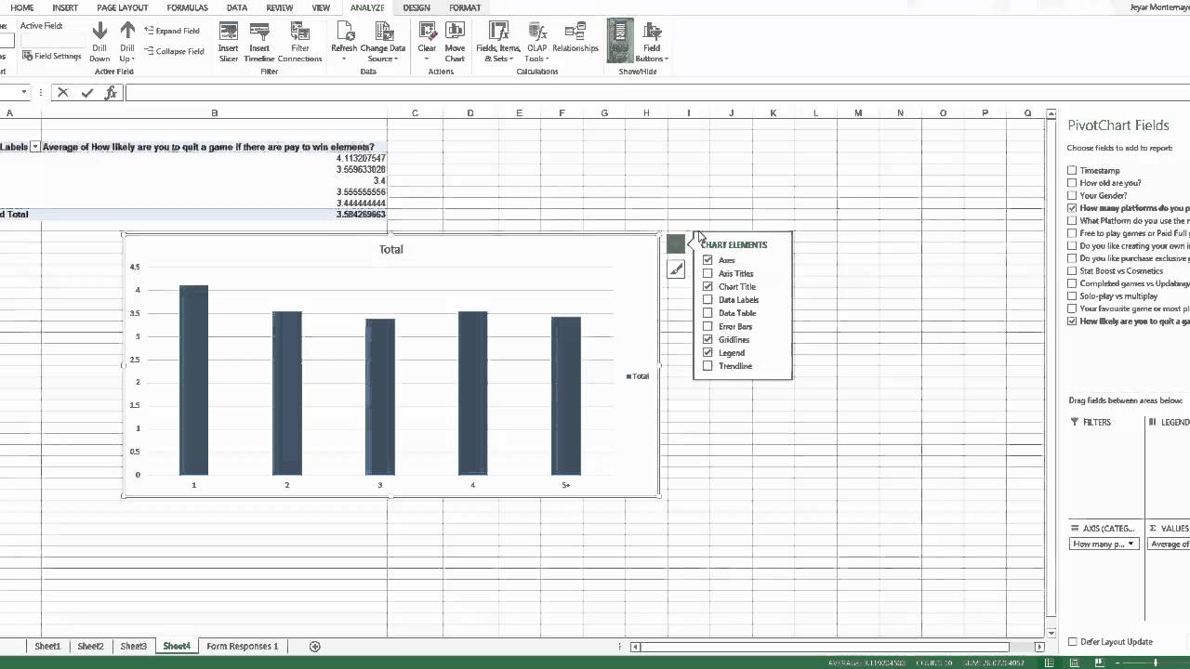Open Filter Connections

coord(299,42)
